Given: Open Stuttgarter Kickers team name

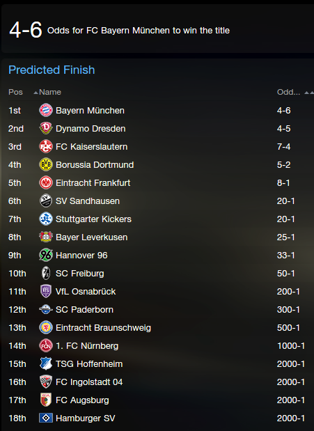Looking at the screenshot, I should pyautogui.click(x=93, y=219).
